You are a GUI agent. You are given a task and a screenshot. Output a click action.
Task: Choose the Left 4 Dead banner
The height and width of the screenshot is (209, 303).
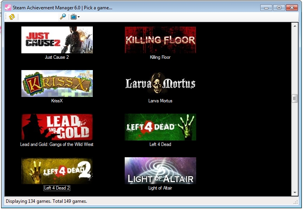(160, 127)
